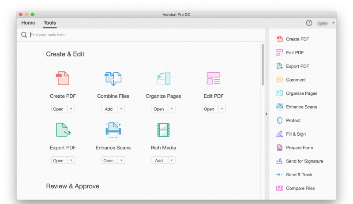Click the Export PDF large icon
Screen dimensions: 353x204
[x=63, y=130]
